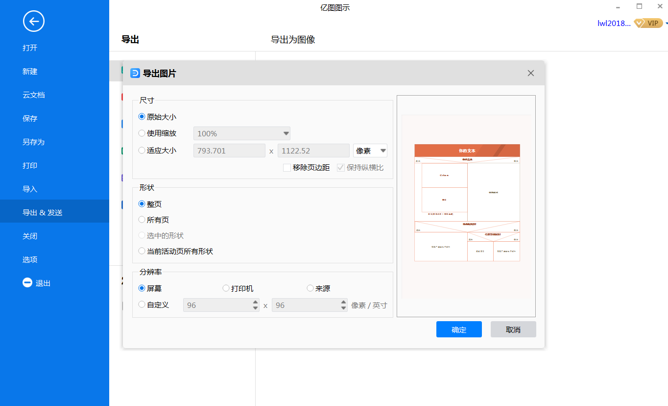Confirm export with the 确定 button
This screenshot has height=406, width=668.
(459, 330)
